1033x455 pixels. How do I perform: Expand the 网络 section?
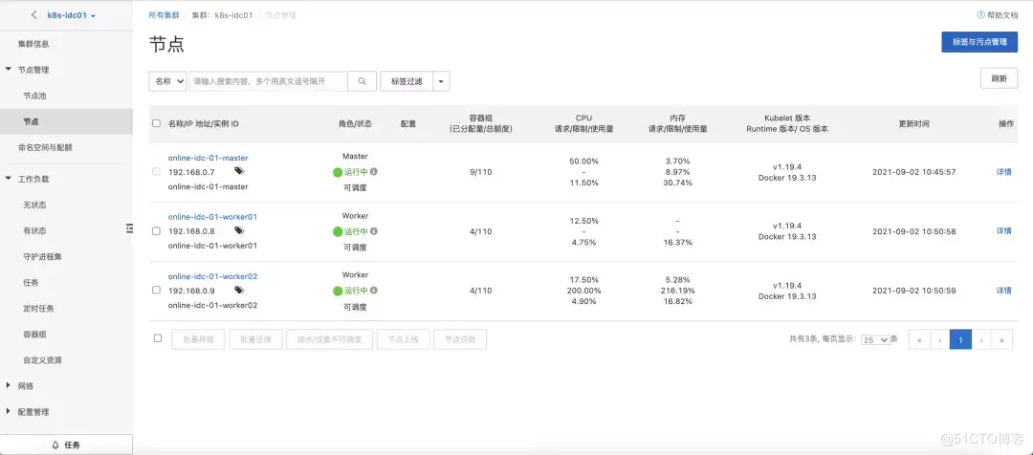8,386
